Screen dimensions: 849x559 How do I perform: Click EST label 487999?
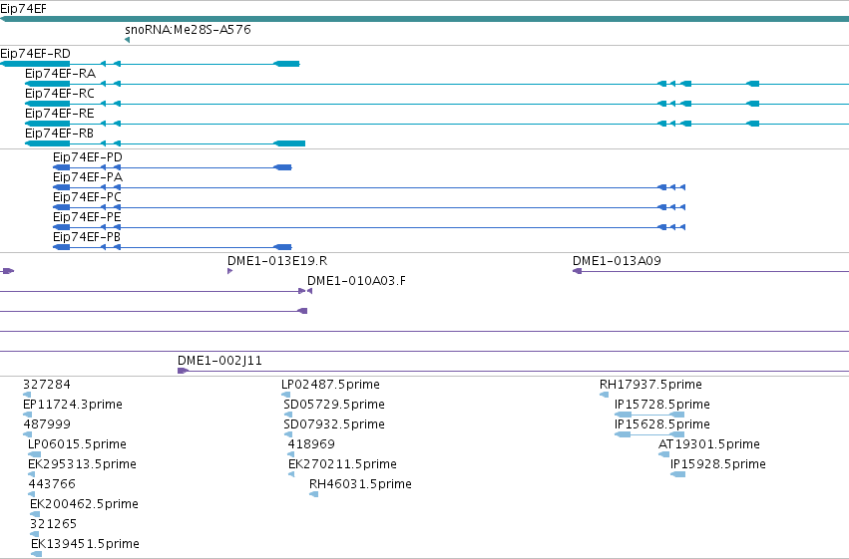47,424
